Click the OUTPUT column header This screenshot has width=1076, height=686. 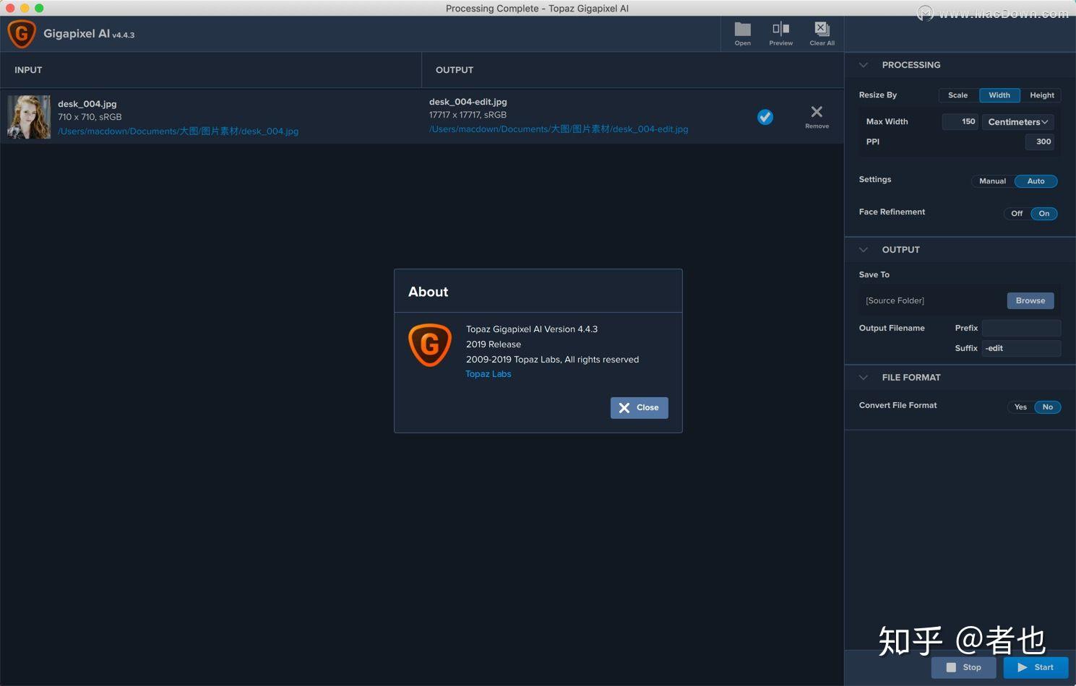[455, 70]
